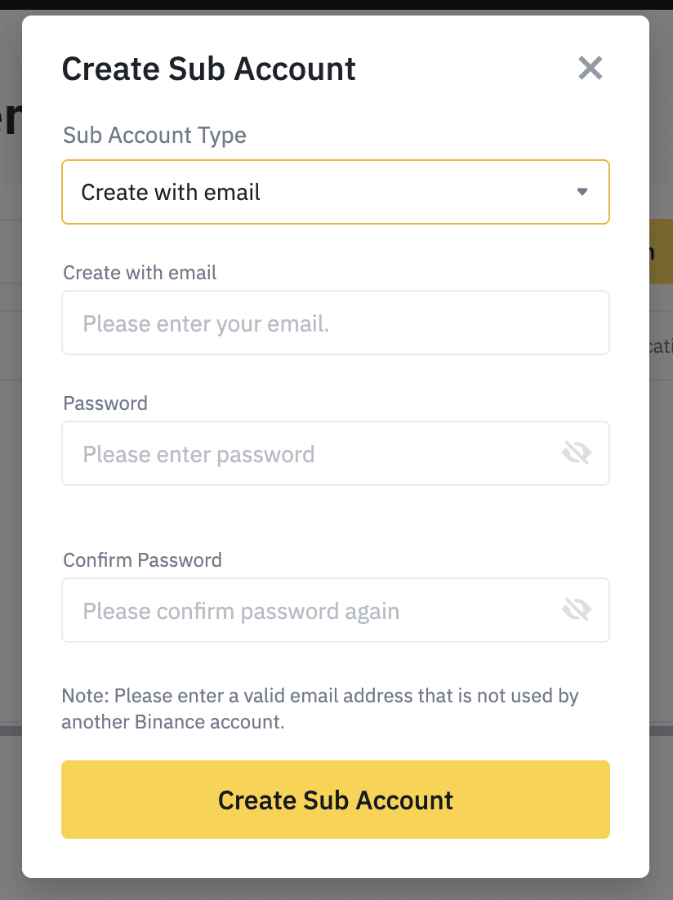
Task: Click the dimmed backdrop left of the dialog
Action: [x=11, y=459]
